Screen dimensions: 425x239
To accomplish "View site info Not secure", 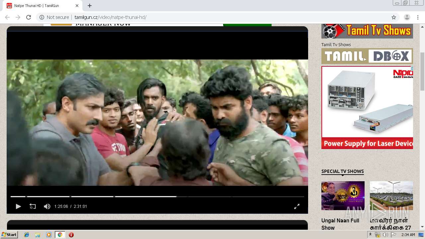I will (54, 17).
